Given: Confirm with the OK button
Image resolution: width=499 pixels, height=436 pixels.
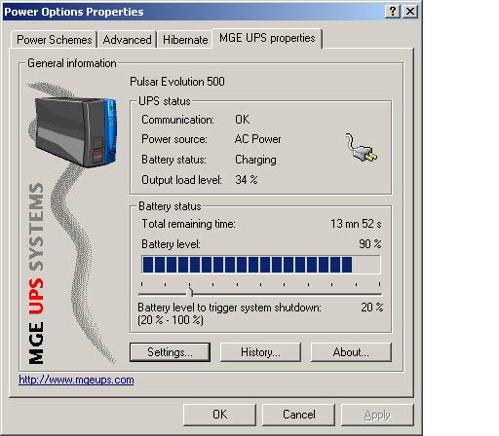Looking at the screenshot, I should click(x=219, y=415).
